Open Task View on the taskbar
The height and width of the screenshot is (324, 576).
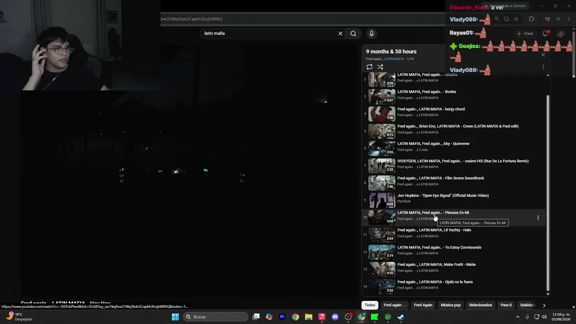point(256,317)
